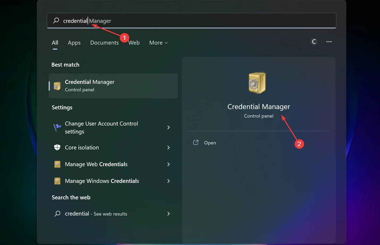Open the three-dot options menu
This screenshot has width=380, height=245.
tap(329, 42)
